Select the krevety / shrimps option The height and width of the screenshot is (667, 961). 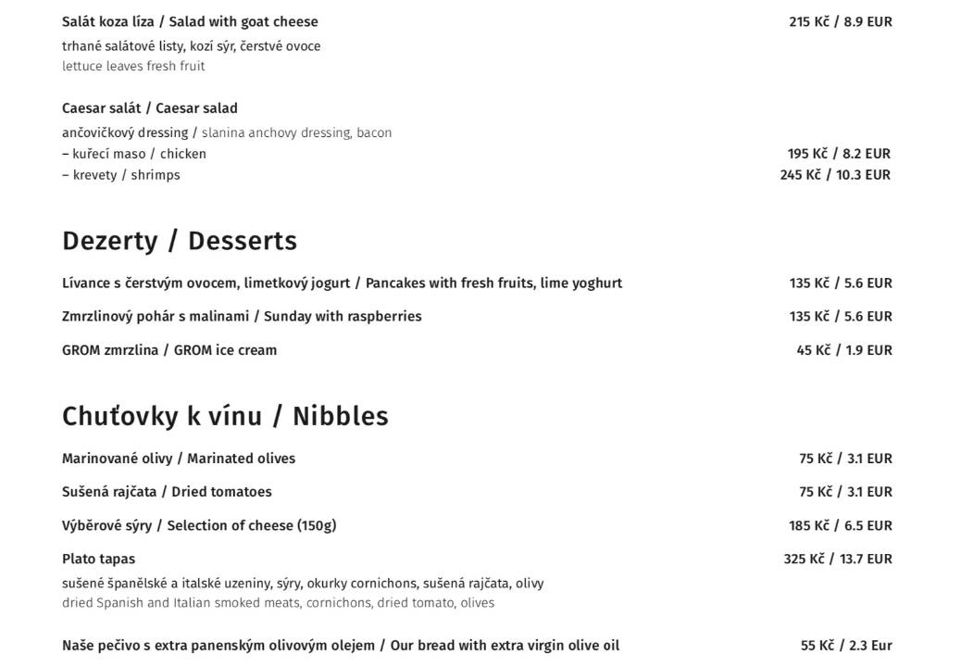tap(120, 175)
